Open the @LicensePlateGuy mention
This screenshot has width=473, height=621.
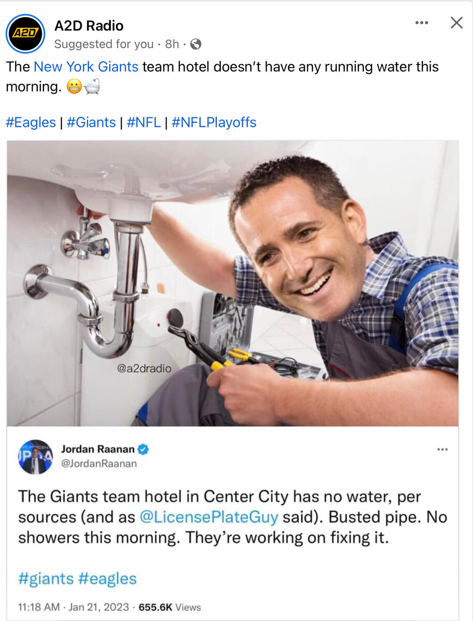(209, 517)
